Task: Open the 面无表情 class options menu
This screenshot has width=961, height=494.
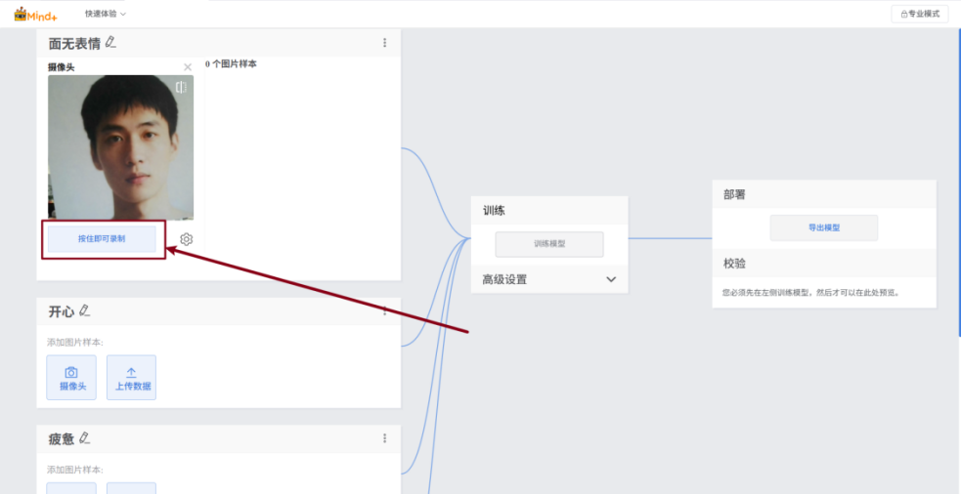Action: pyautogui.click(x=385, y=43)
